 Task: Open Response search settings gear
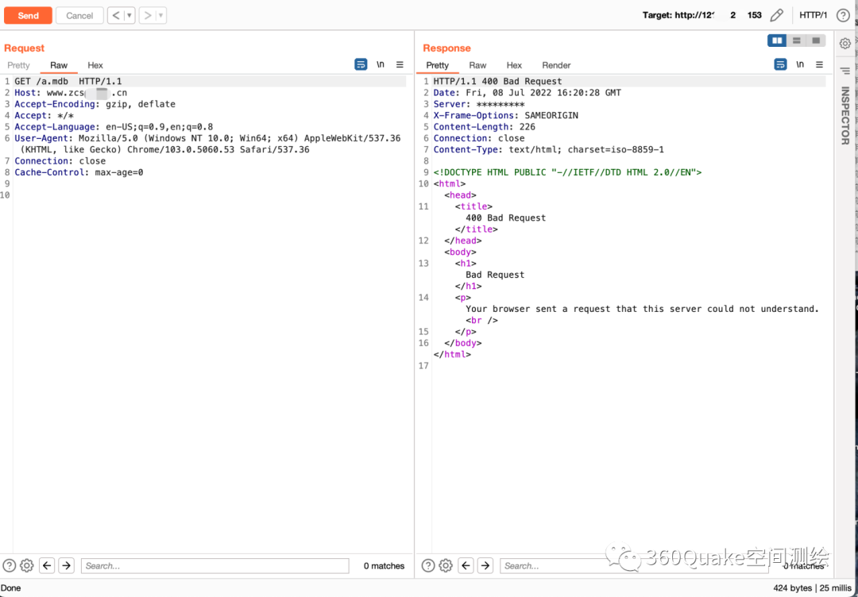point(446,565)
